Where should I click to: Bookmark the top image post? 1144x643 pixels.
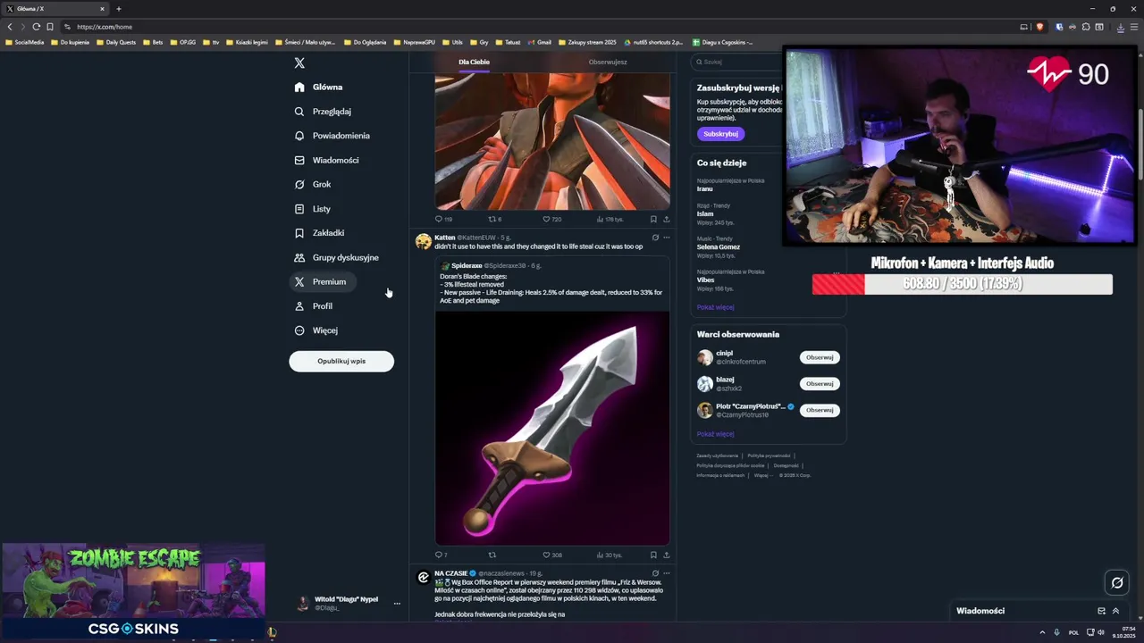coord(653,219)
